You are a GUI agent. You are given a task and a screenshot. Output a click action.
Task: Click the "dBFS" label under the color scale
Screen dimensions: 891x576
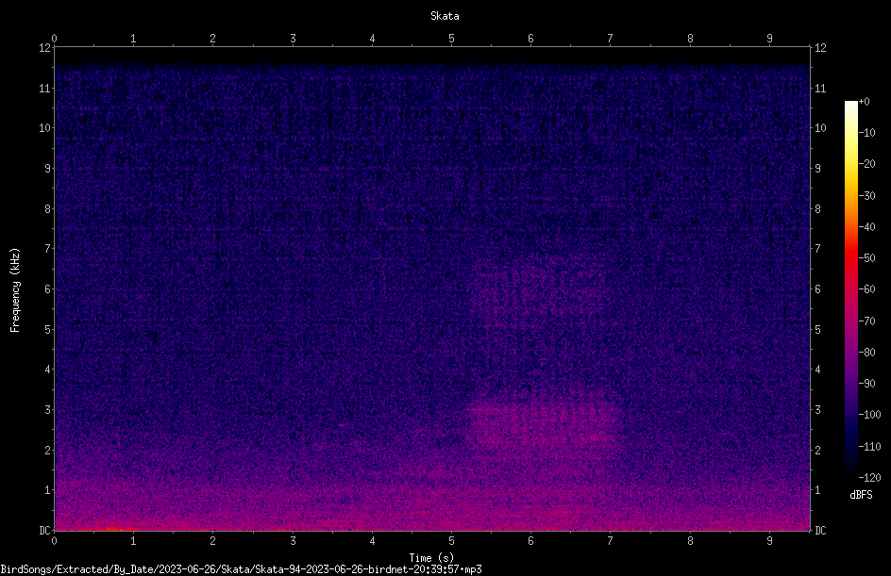(x=861, y=495)
